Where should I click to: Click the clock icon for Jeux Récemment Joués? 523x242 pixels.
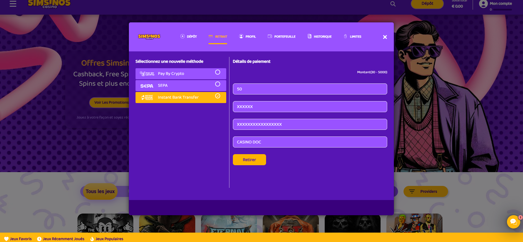[x=39, y=239]
